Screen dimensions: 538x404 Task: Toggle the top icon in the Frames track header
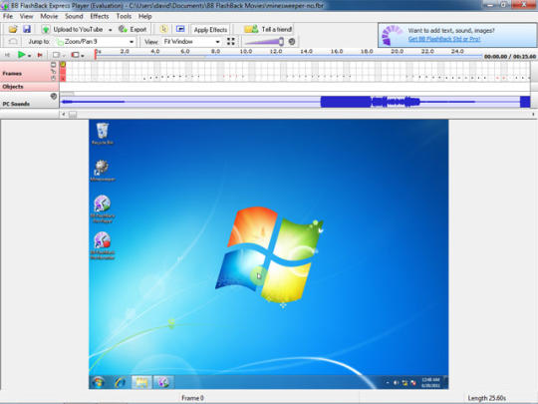[x=53, y=65]
